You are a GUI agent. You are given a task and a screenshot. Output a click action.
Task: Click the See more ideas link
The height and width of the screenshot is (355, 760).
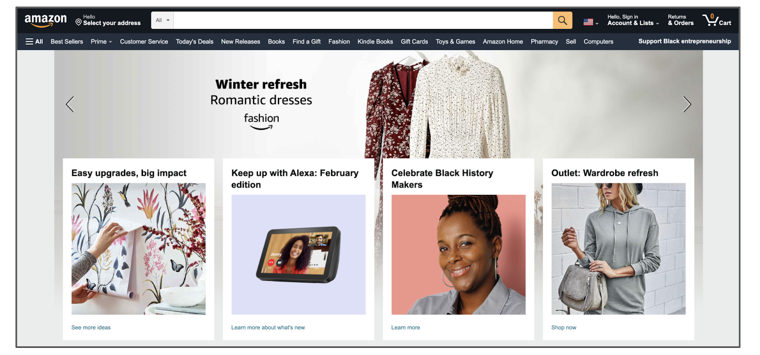[x=91, y=327]
